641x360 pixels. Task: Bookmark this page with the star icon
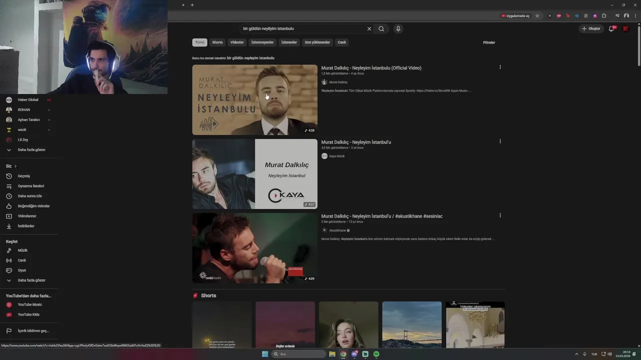pos(537,15)
